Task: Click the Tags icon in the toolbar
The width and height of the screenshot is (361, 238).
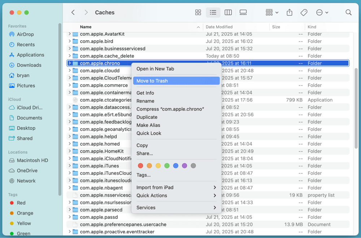Action: click(304, 12)
